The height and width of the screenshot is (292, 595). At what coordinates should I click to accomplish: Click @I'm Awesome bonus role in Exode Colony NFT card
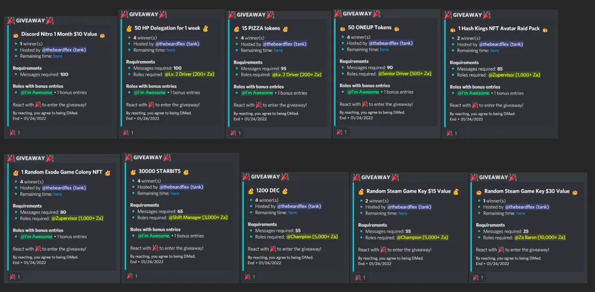pos(36,237)
